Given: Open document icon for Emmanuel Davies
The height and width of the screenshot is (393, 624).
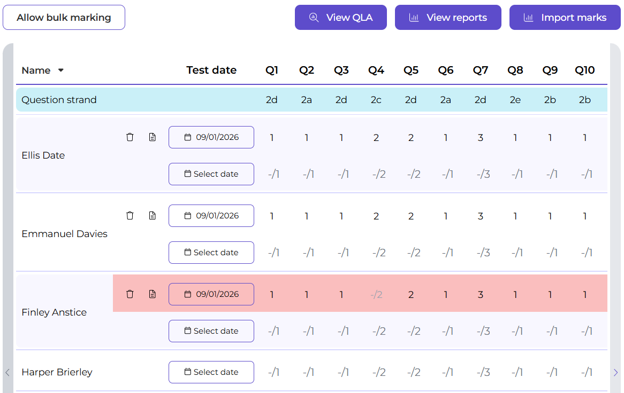Looking at the screenshot, I should click(x=153, y=216).
